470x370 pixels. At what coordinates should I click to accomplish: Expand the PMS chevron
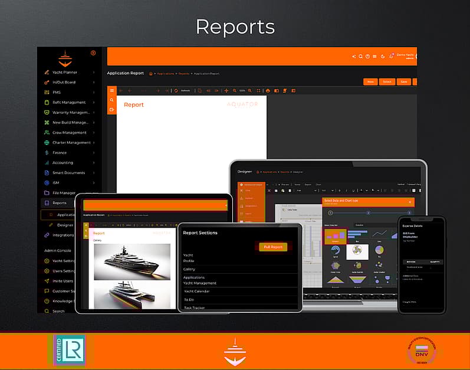(94, 92)
